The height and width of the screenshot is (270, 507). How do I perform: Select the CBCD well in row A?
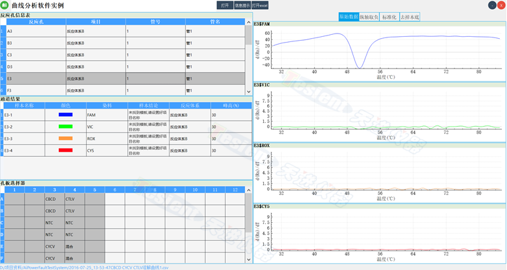coord(54,200)
